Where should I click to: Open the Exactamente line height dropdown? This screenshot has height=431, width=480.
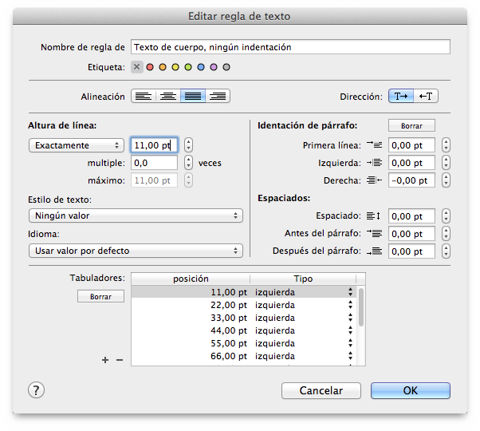(77, 145)
